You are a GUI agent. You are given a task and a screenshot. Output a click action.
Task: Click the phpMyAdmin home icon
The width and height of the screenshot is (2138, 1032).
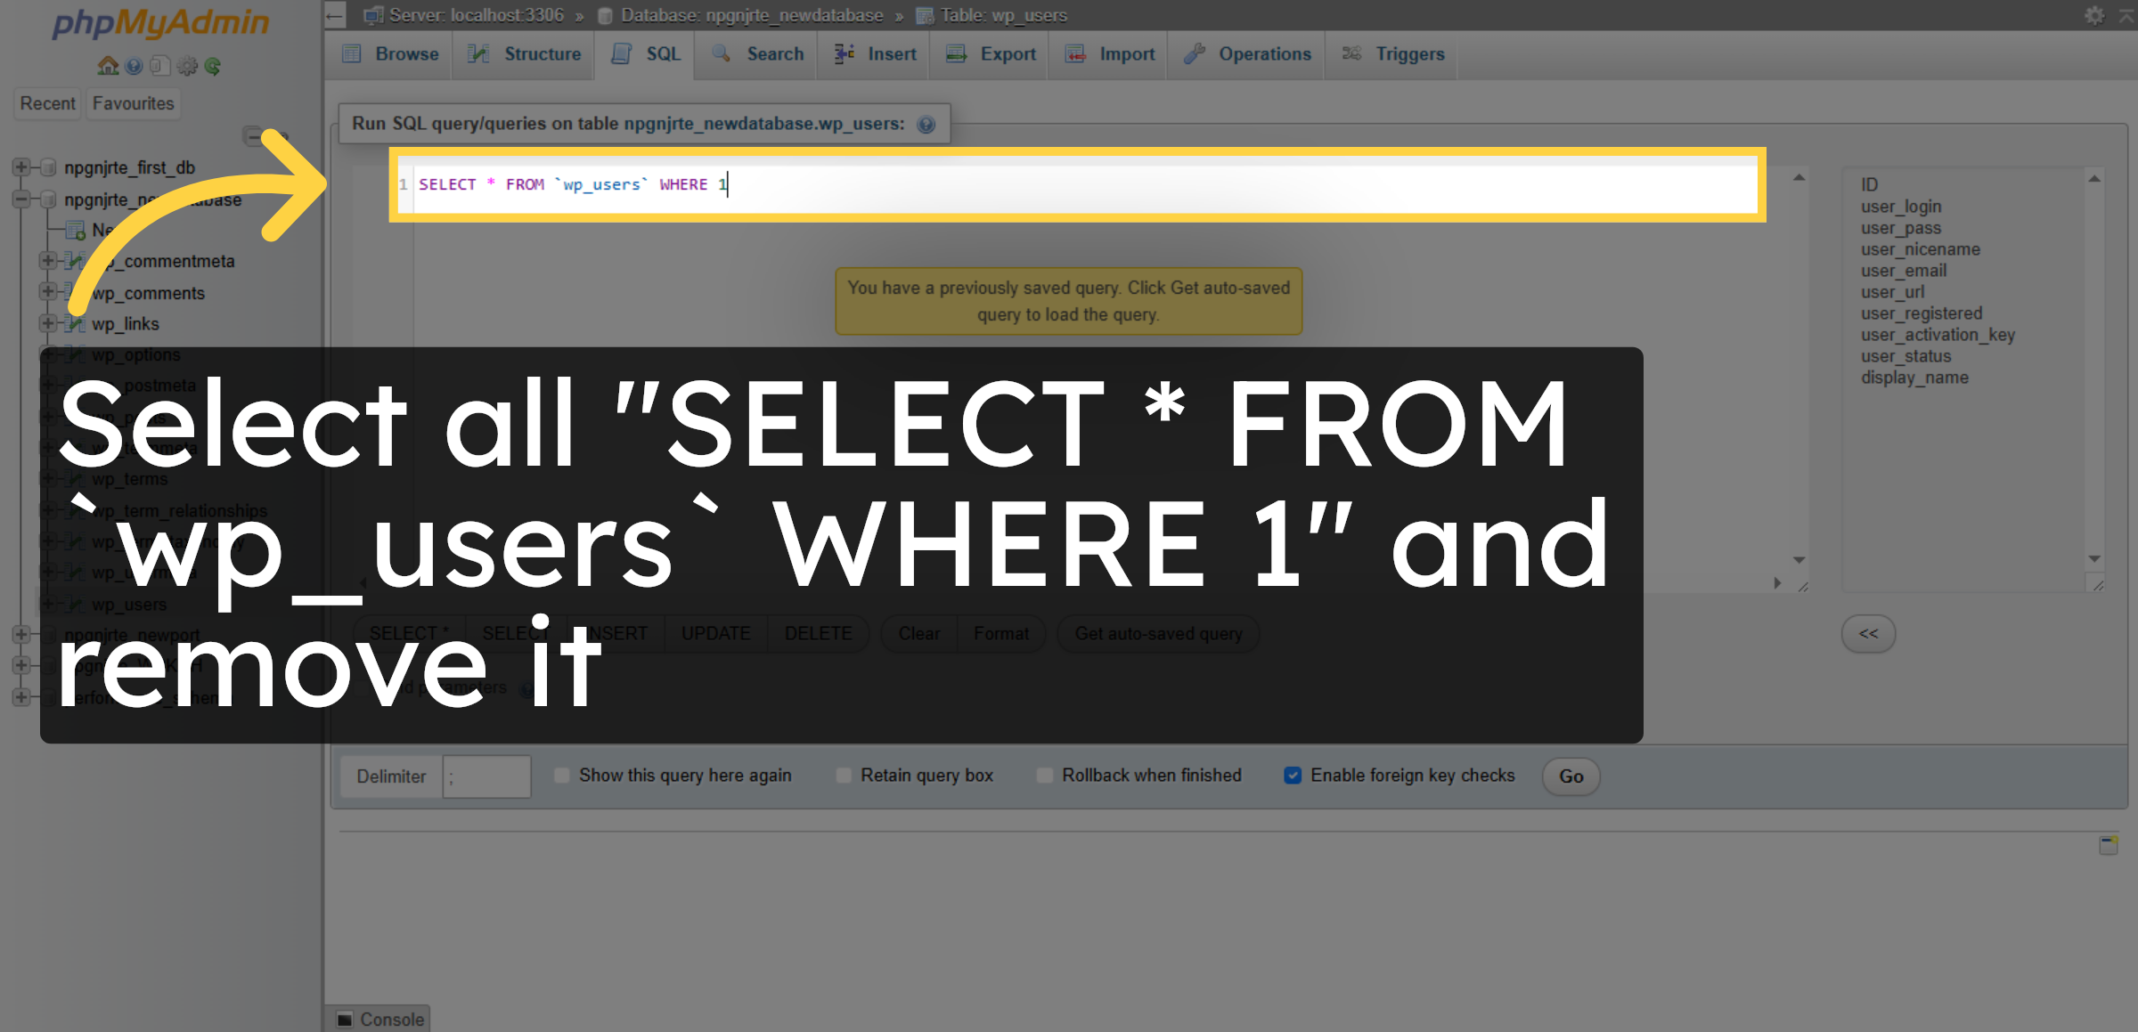click(106, 65)
